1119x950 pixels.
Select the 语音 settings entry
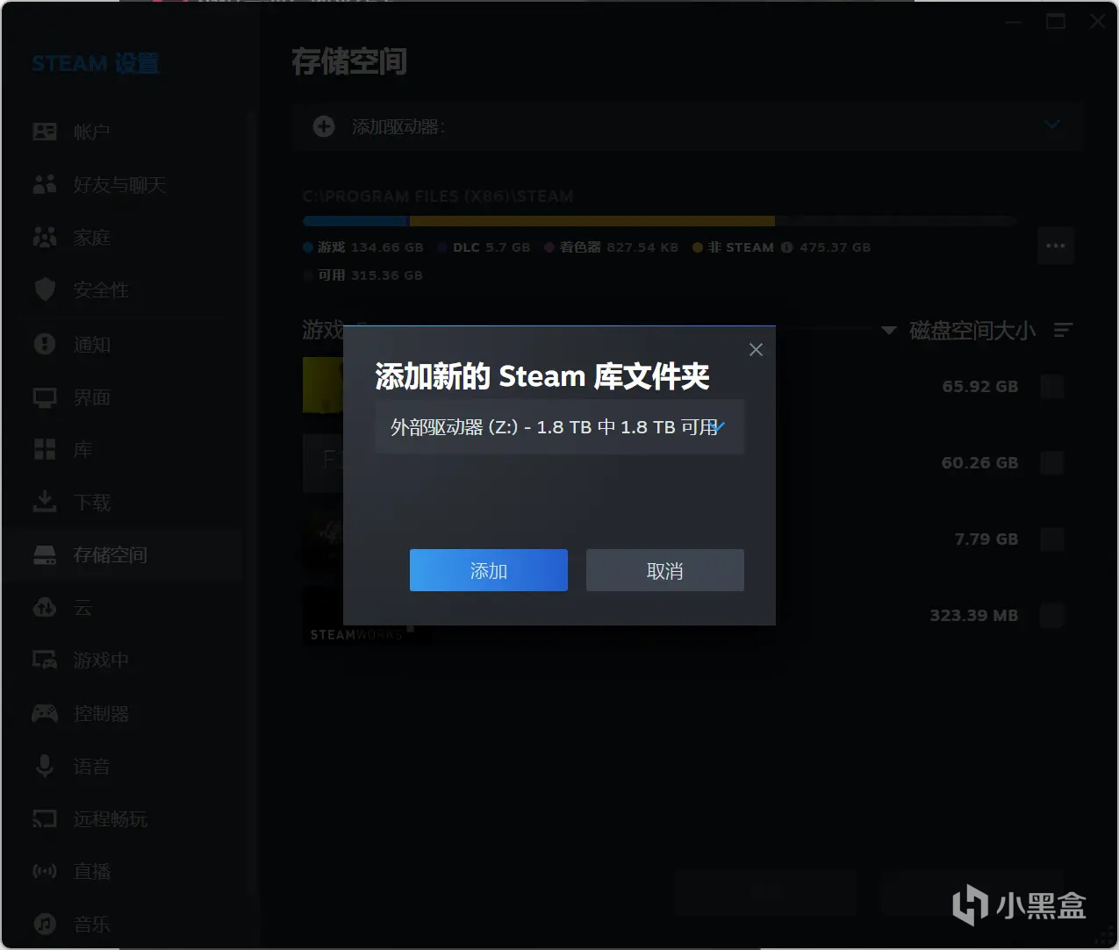pyautogui.click(x=123, y=766)
